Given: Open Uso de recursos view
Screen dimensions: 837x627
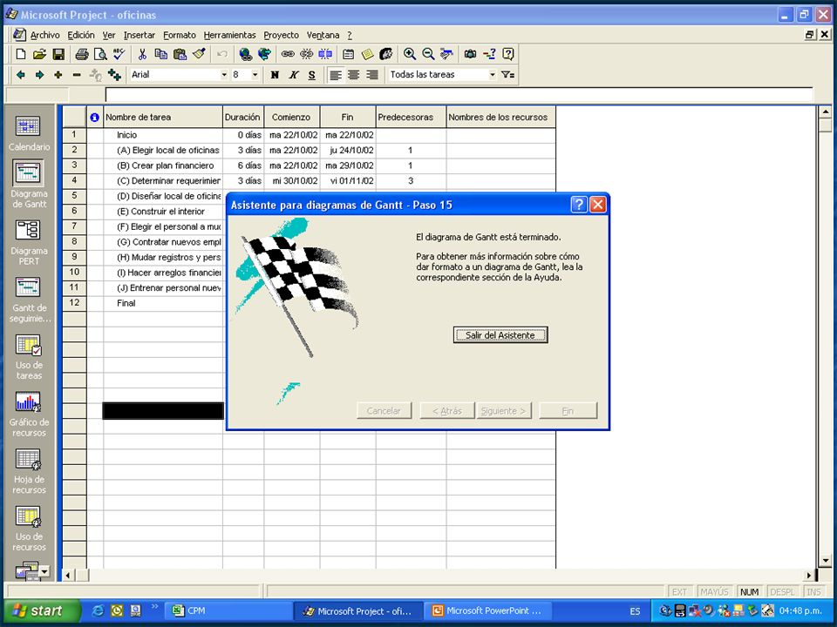Looking at the screenshot, I should [29, 529].
